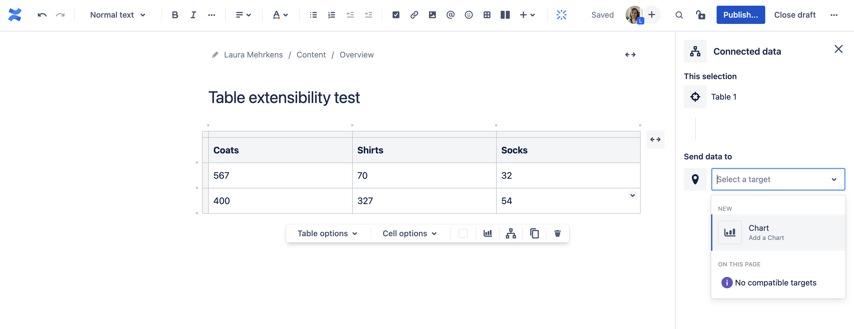
Task: Add an emoji to the page
Action: 469,15
